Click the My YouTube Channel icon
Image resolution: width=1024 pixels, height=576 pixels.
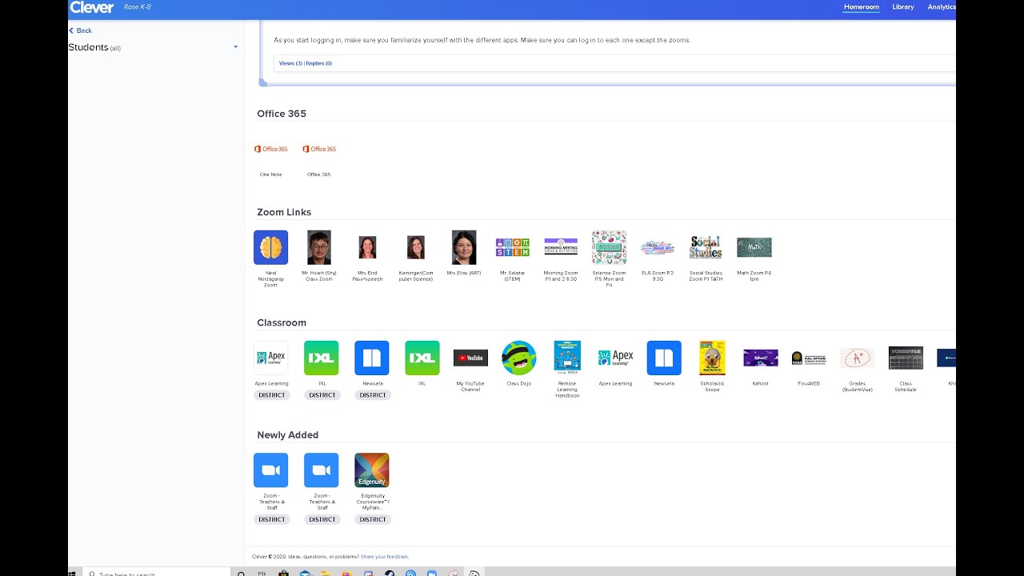pos(470,358)
